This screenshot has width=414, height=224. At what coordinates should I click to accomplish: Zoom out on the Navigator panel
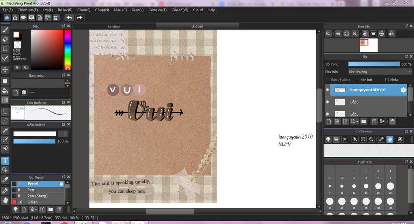pos(355,34)
